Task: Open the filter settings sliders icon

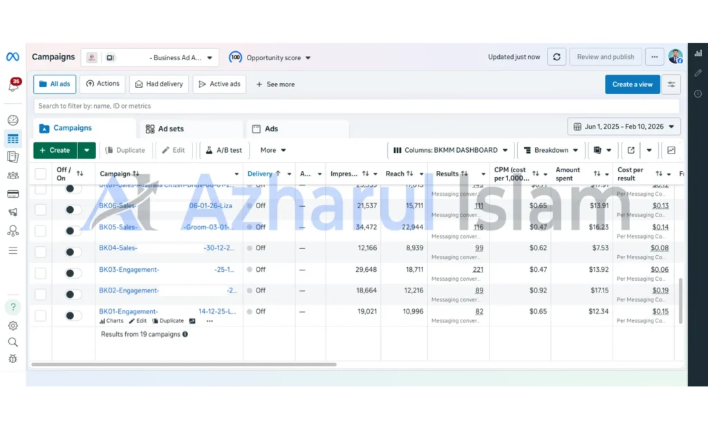Action: coord(671,84)
